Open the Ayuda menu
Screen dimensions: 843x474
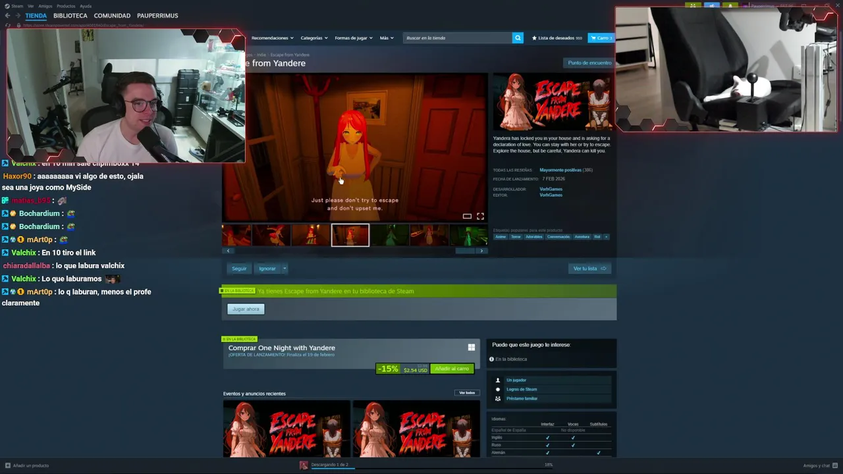click(86, 6)
